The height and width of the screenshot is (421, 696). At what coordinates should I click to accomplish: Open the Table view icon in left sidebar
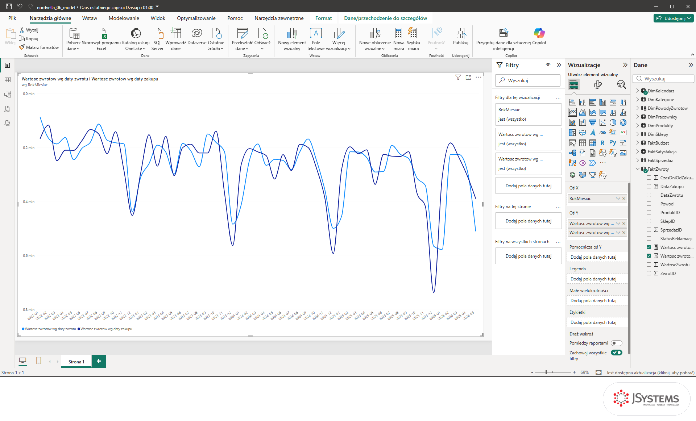tap(7, 80)
